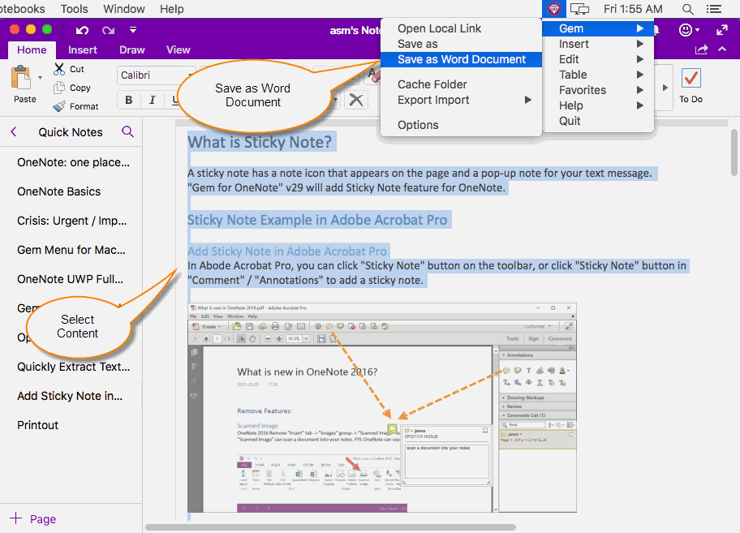Expand the Table submenu
The height and width of the screenshot is (533, 740).
click(x=599, y=75)
